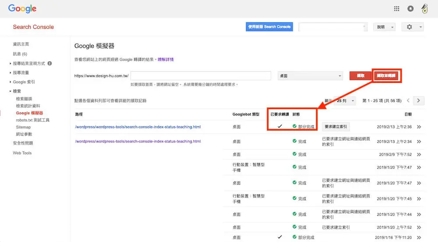Click the 已要求轉譯 column header
Image resolution: width=438 pixels, height=242 pixels.
[x=279, y=114]
